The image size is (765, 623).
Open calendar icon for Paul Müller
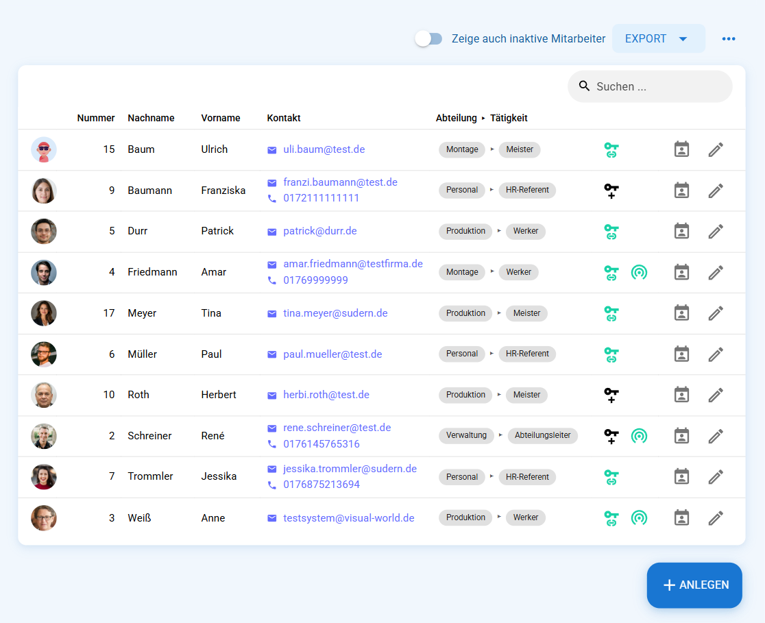point(681,354)
